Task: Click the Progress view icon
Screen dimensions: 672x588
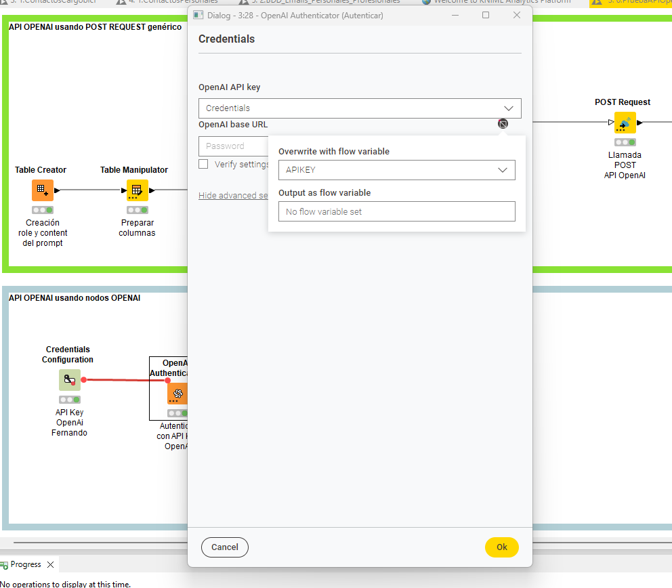Action: 4,565
